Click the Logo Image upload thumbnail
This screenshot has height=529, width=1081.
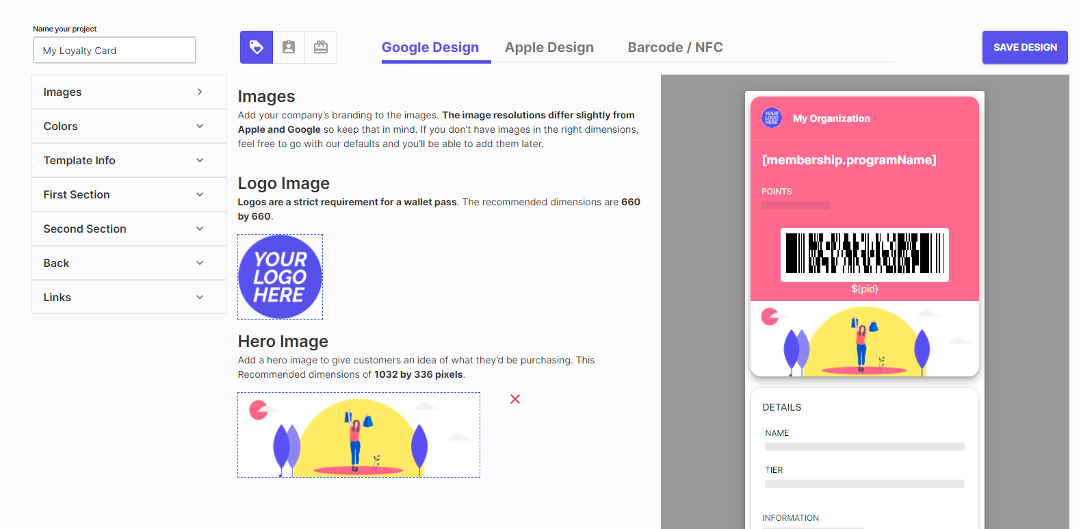click(280, 276)
